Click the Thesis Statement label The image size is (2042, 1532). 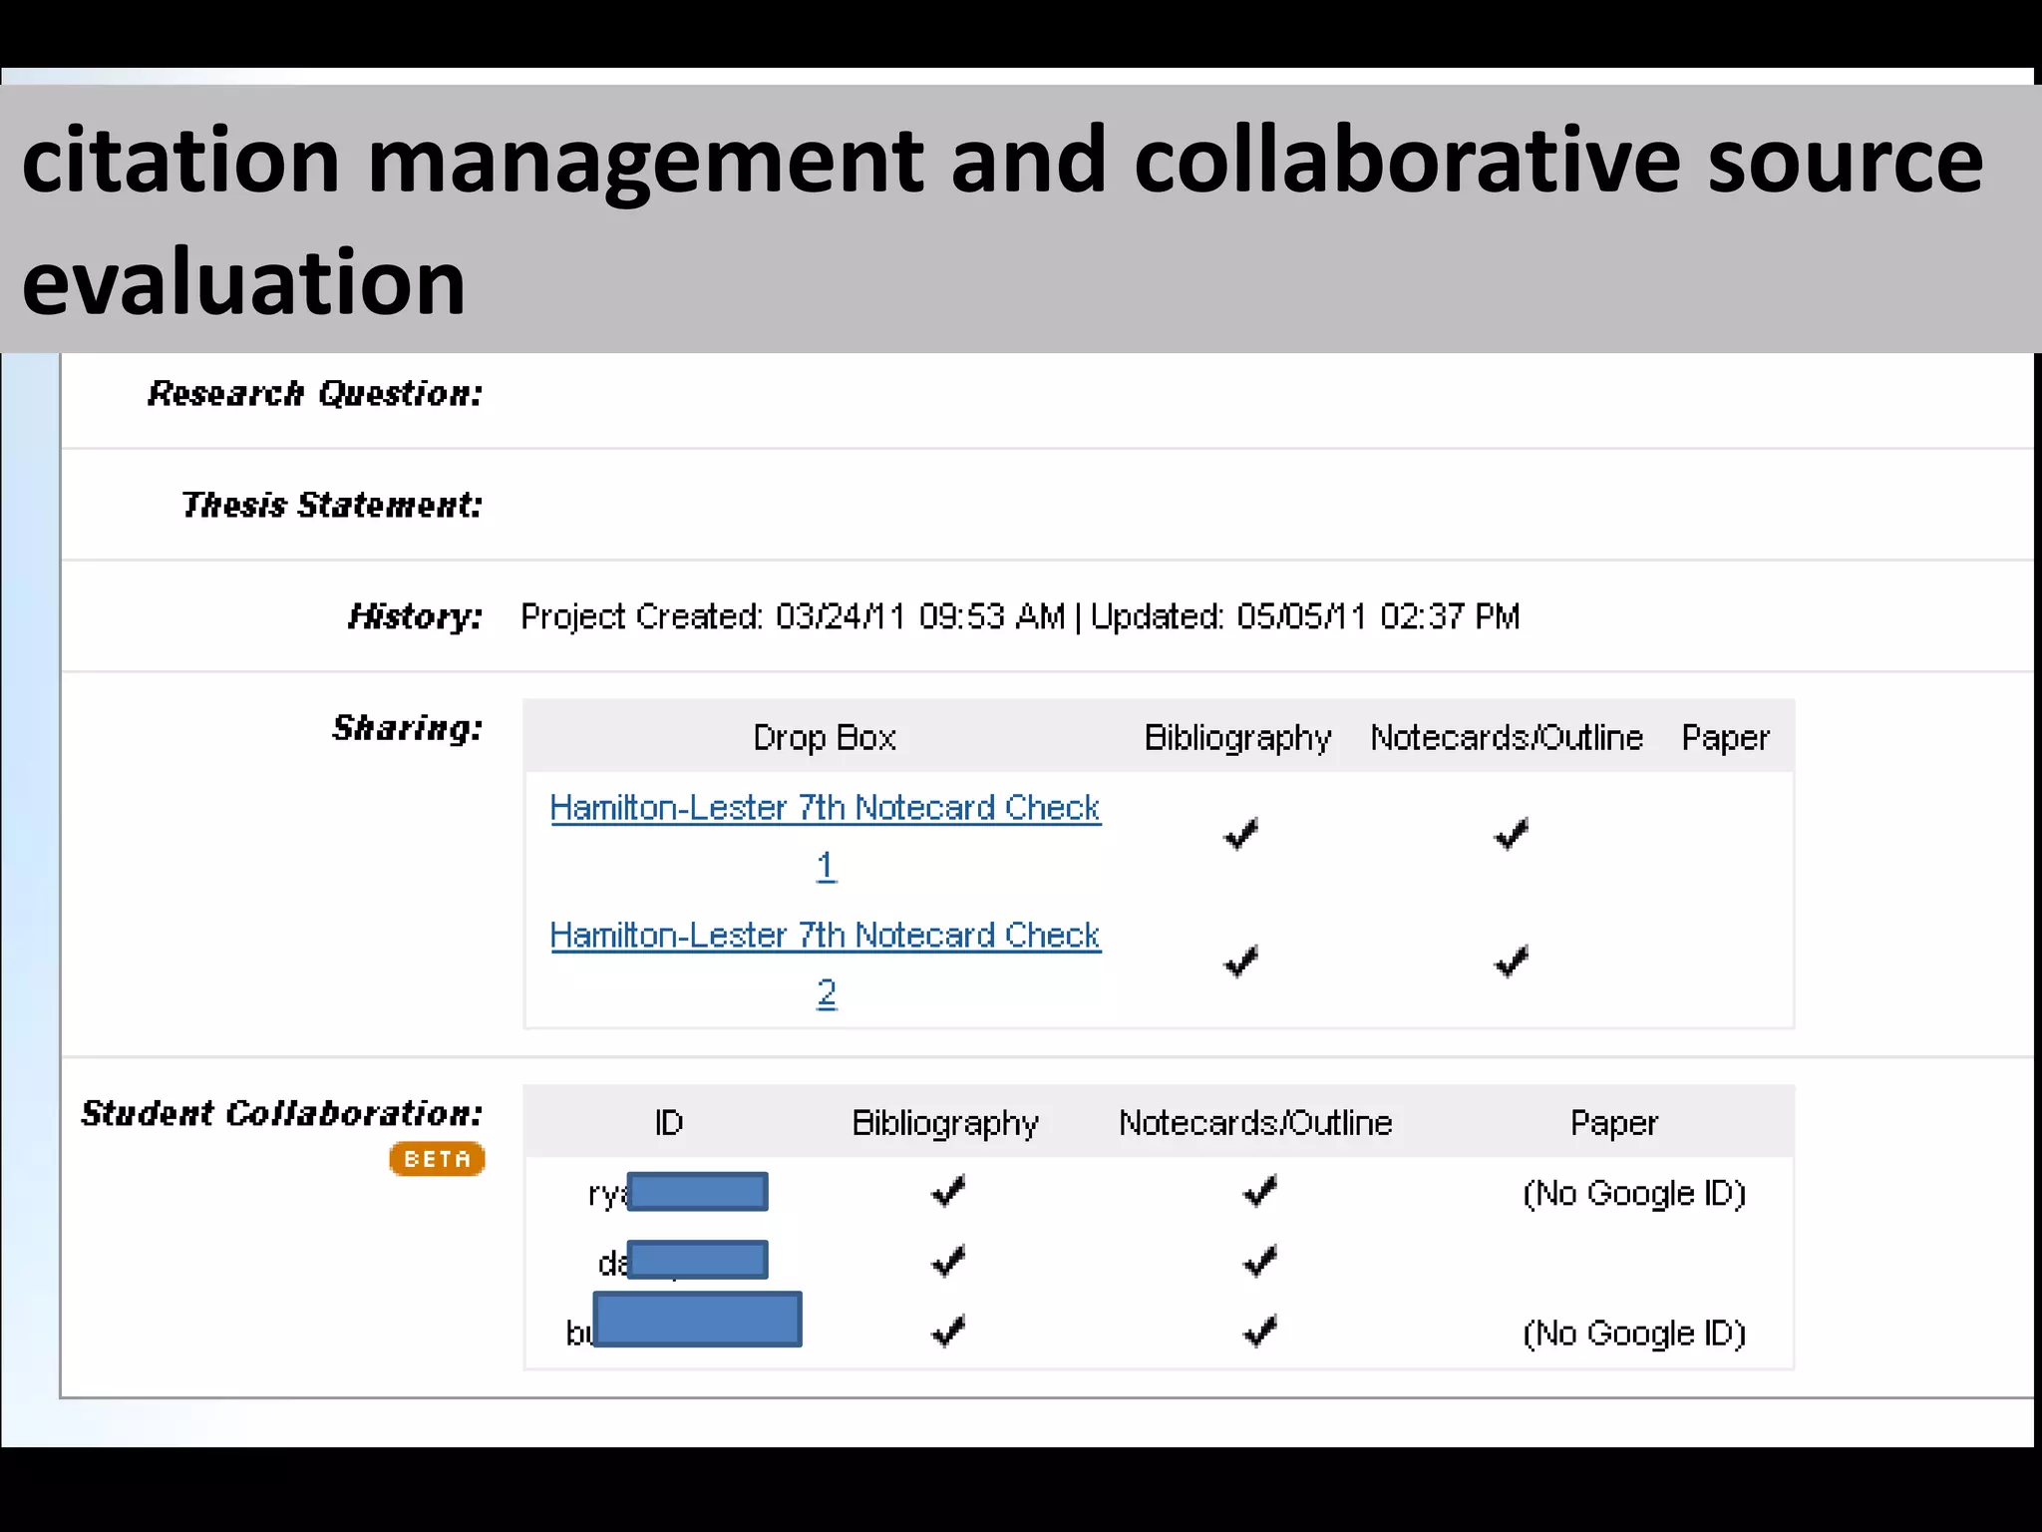[332, 505]
